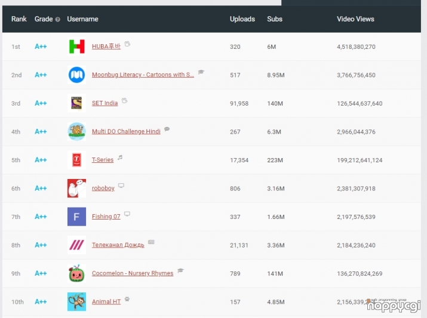Click uploads value 91,958

click(239, 103)
